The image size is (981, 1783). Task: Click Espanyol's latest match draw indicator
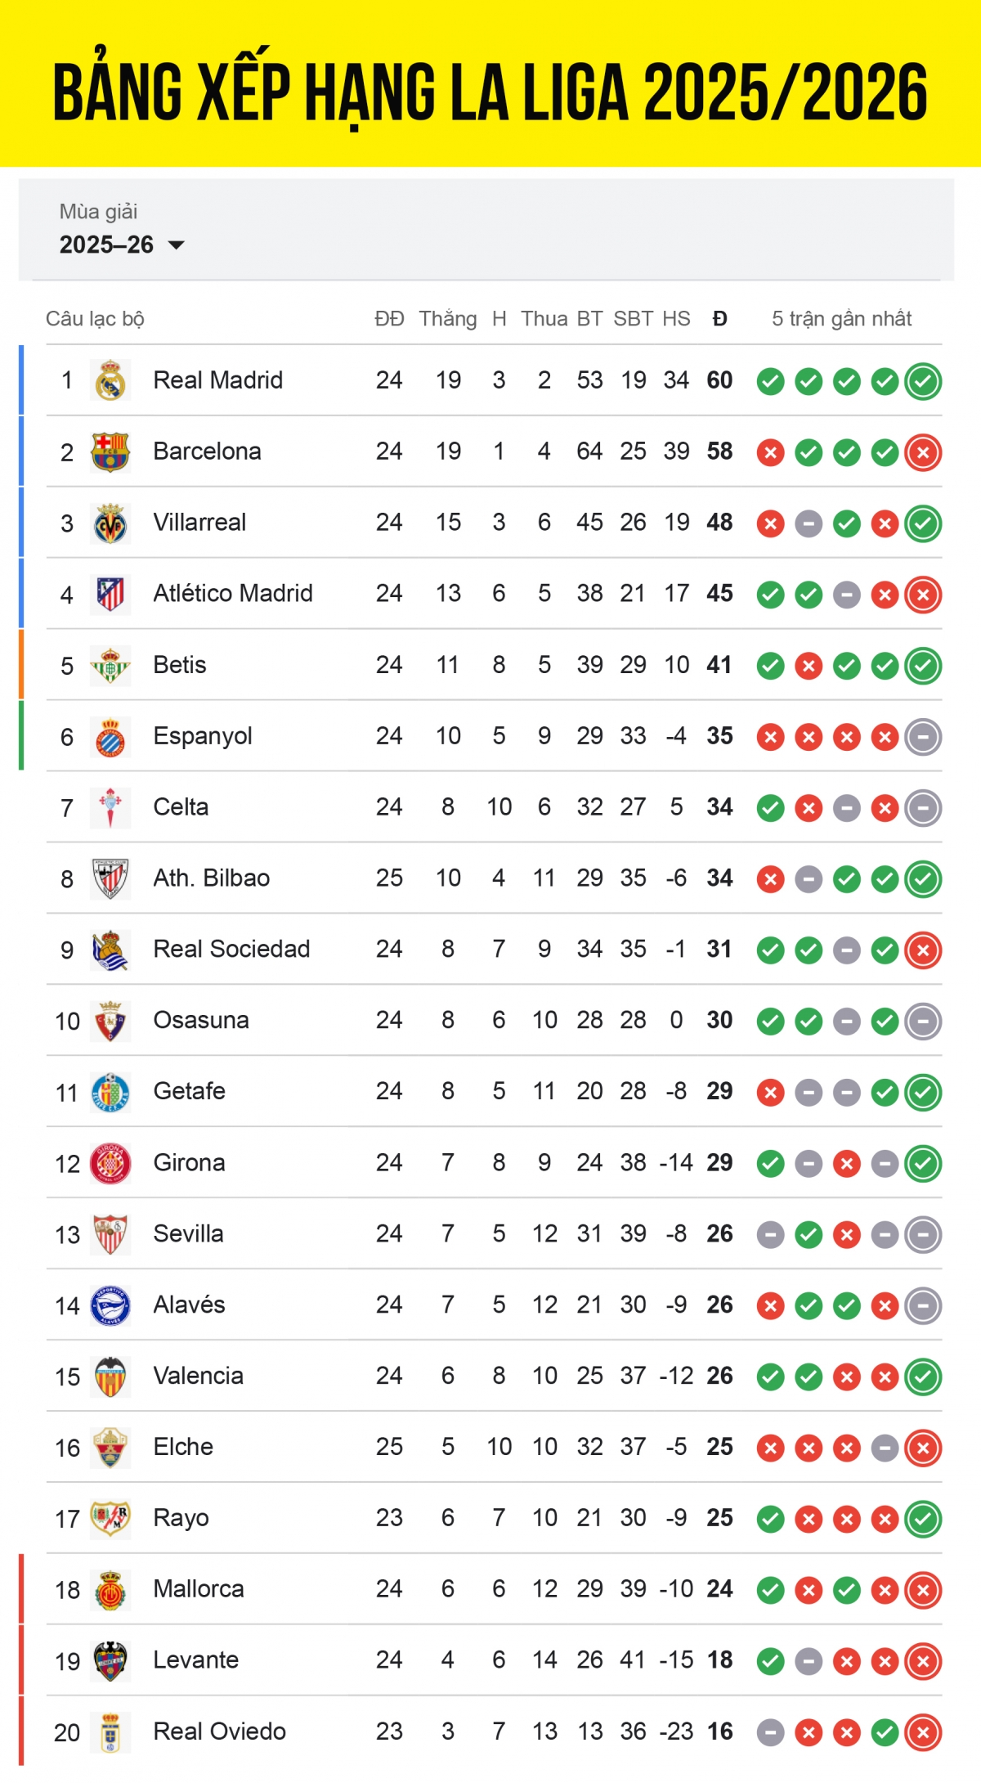[x=923, y=737]
